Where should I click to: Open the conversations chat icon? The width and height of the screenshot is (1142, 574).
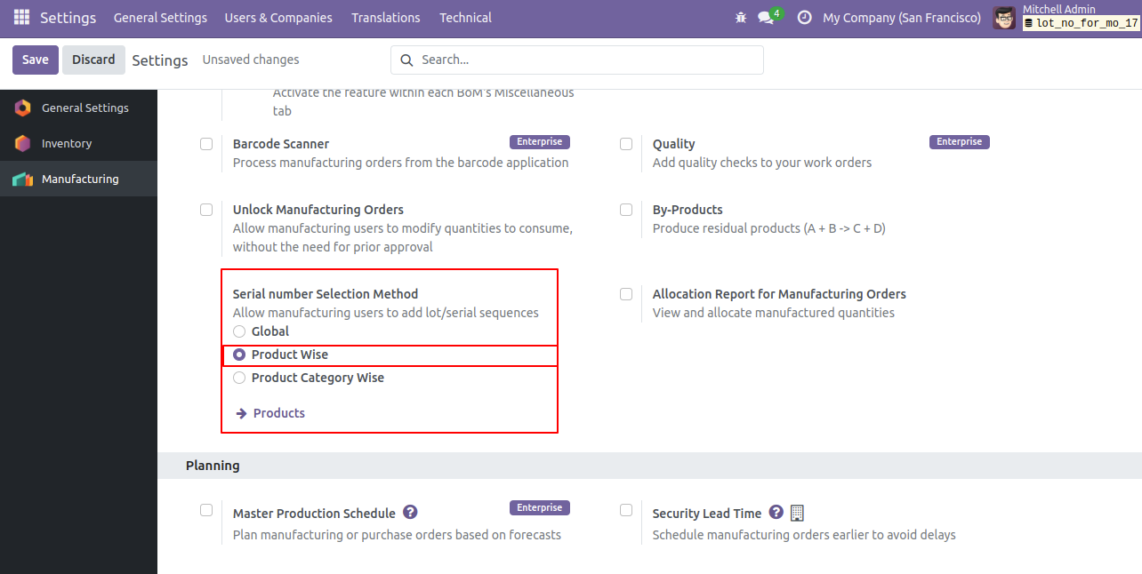(x=765, y=18)
